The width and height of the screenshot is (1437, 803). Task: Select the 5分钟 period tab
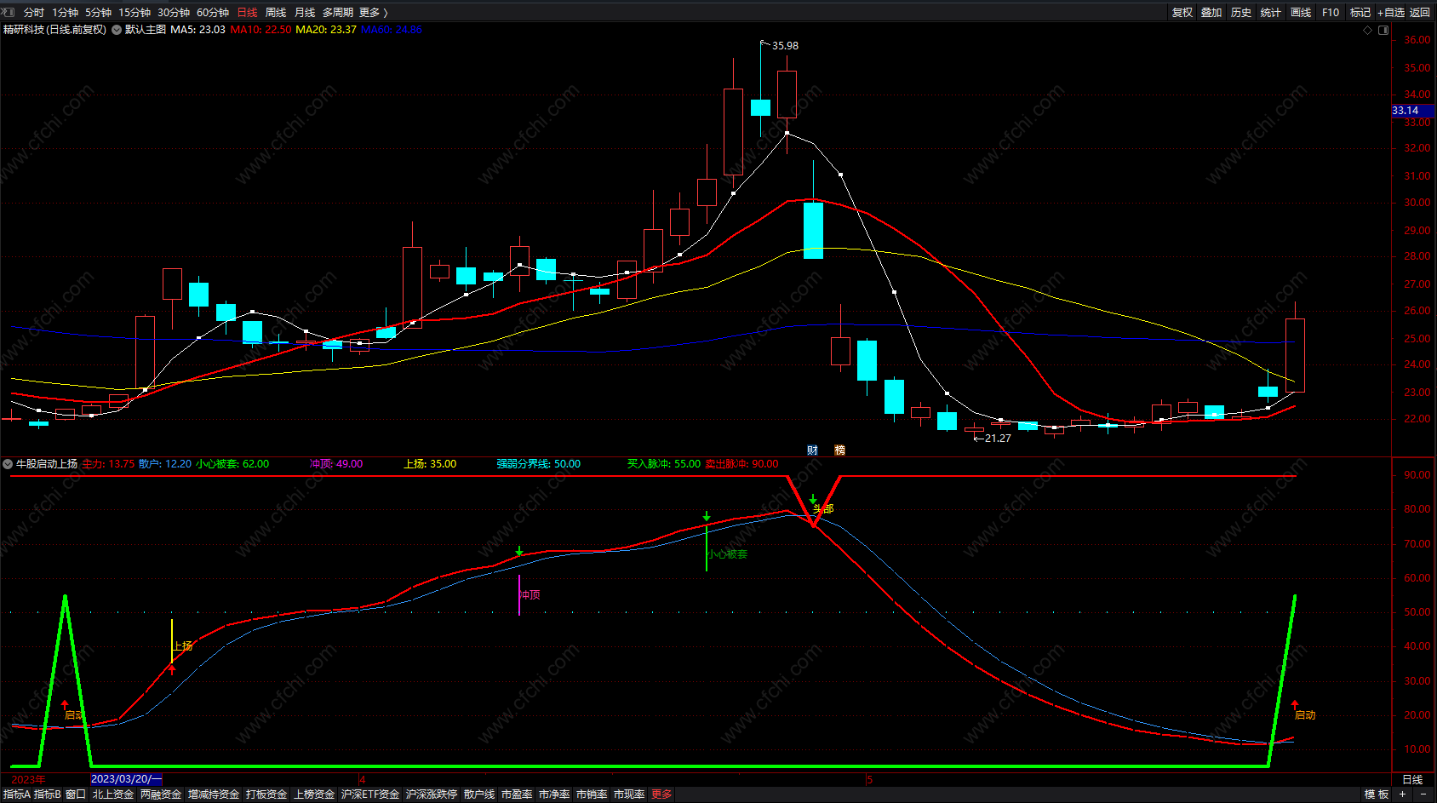point(98,13)
